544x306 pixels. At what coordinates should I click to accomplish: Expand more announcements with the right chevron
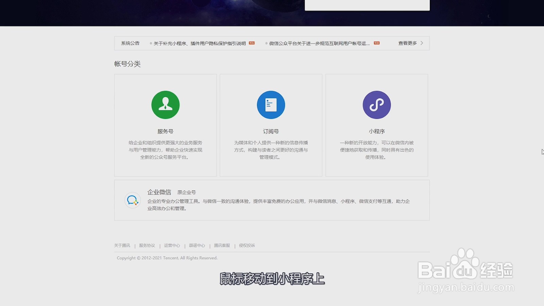(422, 43)
